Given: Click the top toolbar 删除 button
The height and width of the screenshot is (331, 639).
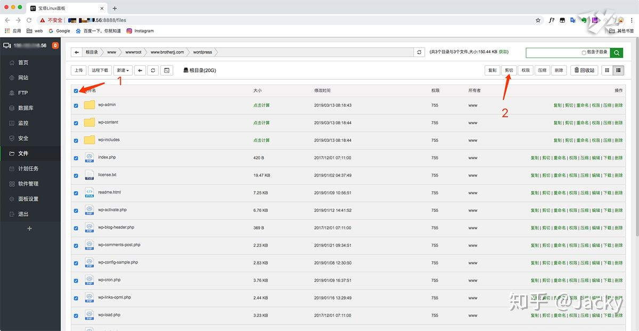Looking at the screenshot, I should (559, 70).
